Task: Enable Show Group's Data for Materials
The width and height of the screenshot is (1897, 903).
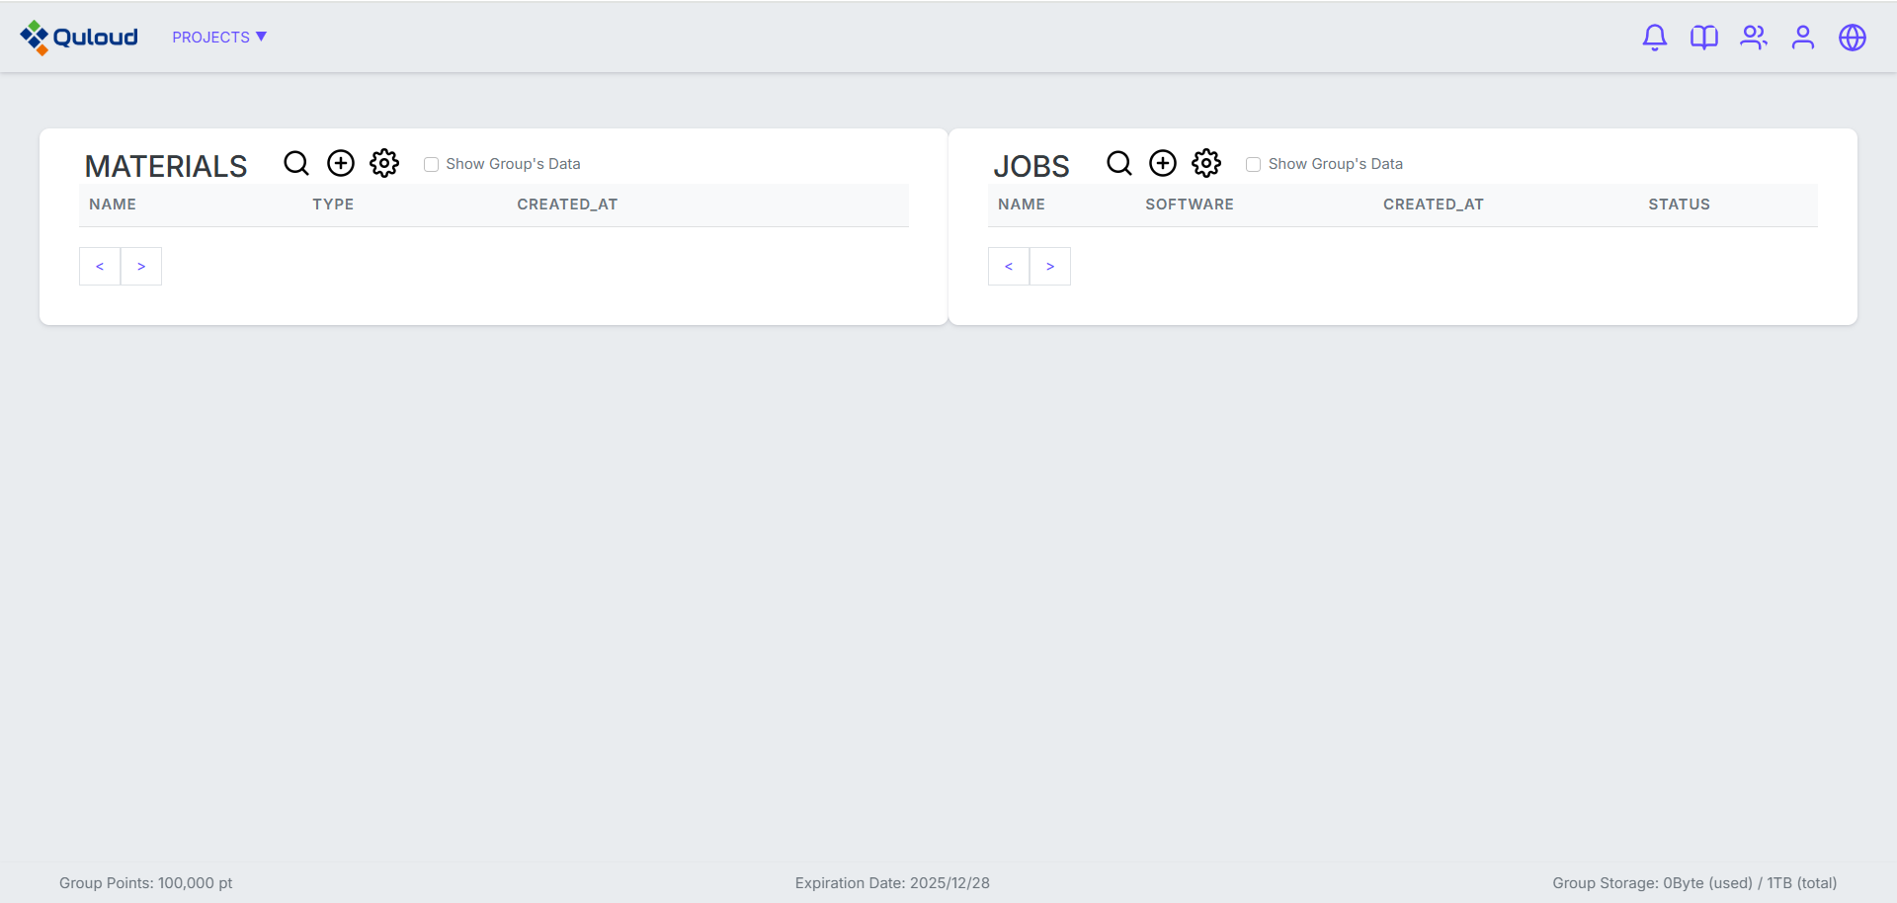Action: point(432,165)
